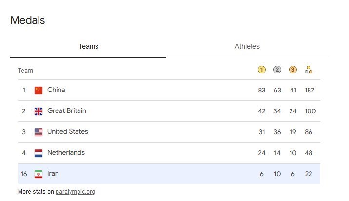349x201 pixels.
Task: Click the Great Britain flag icon
Action: coord(39,111)
